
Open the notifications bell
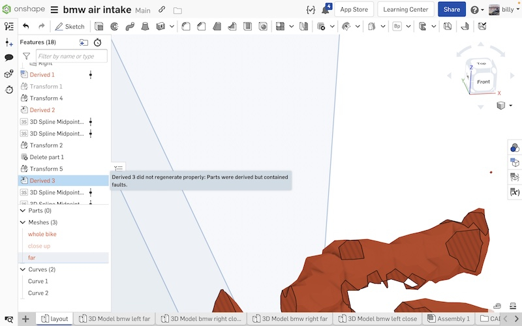click(326, 9)
